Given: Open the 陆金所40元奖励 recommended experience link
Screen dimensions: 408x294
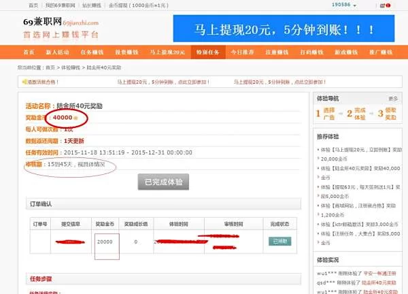Looking at the screenshot, I should 362,167.
